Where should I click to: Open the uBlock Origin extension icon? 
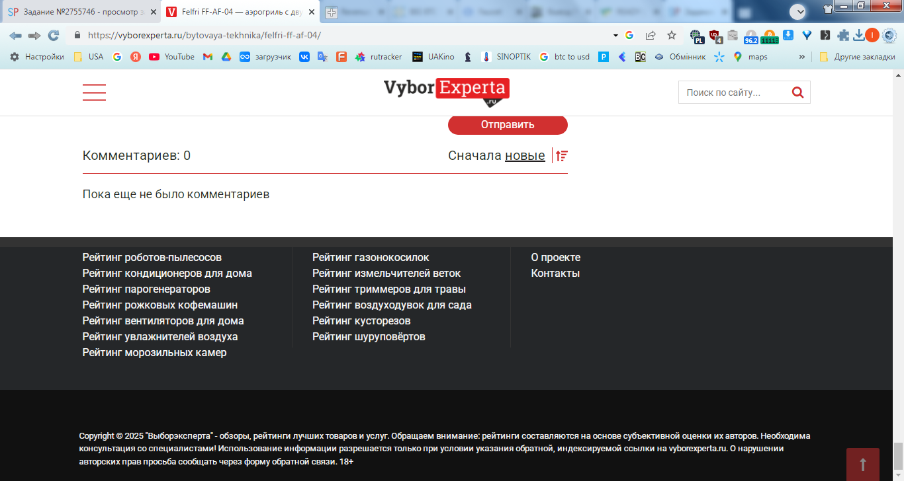715,36
